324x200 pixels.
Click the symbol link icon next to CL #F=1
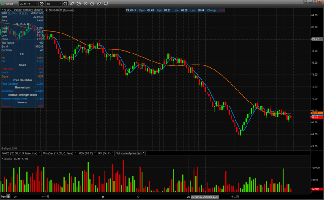(x=41, y=4)
